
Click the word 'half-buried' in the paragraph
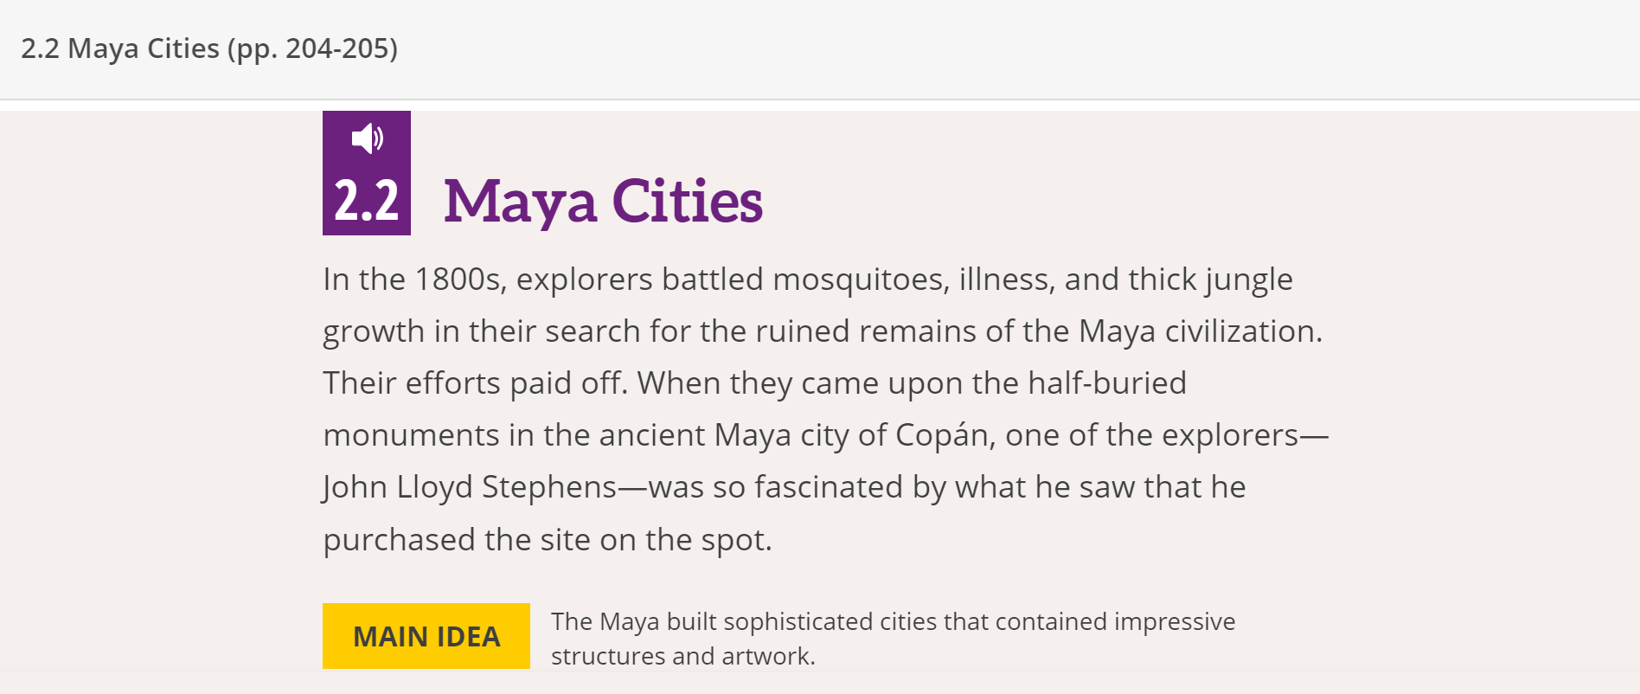1106,382
